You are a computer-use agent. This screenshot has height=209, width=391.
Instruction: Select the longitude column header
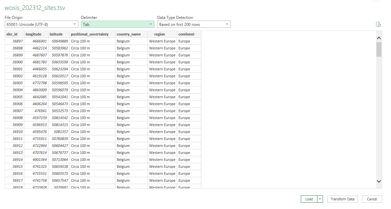[33, 34]
